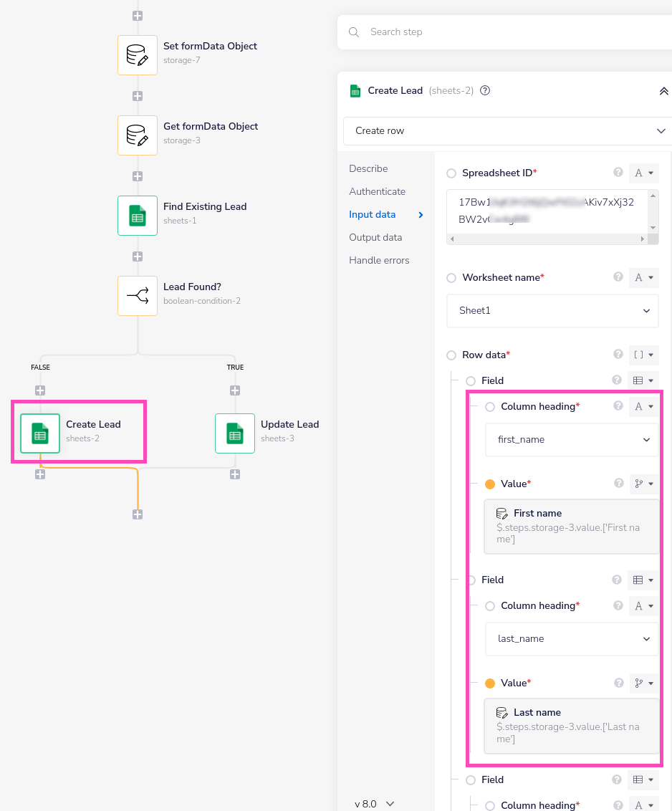672x811 pixels.
Task: Toggle the Row data radio circle
Action: point(451,355)
